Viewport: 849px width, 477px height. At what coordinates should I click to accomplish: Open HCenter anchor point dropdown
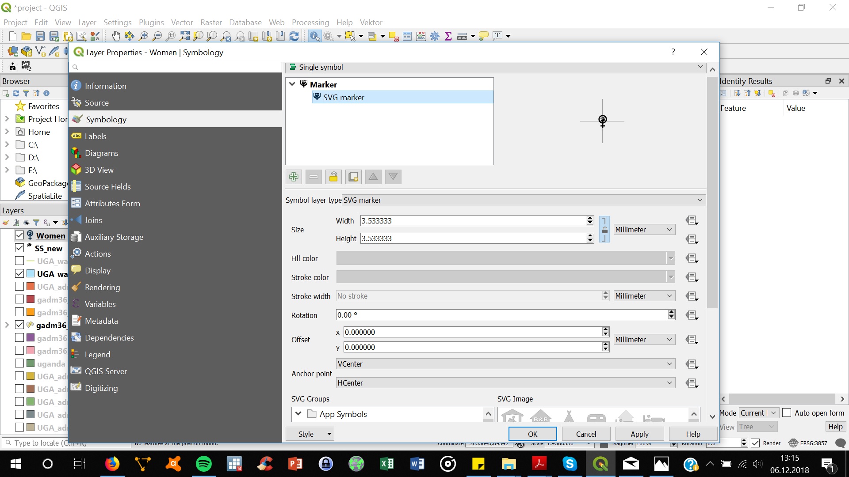click(505, 383)
